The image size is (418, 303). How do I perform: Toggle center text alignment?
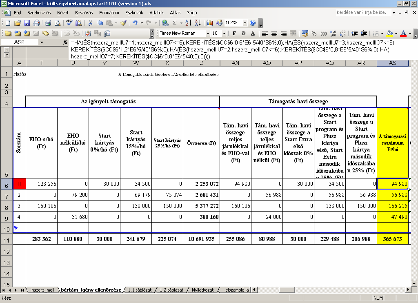click(274, 33)
